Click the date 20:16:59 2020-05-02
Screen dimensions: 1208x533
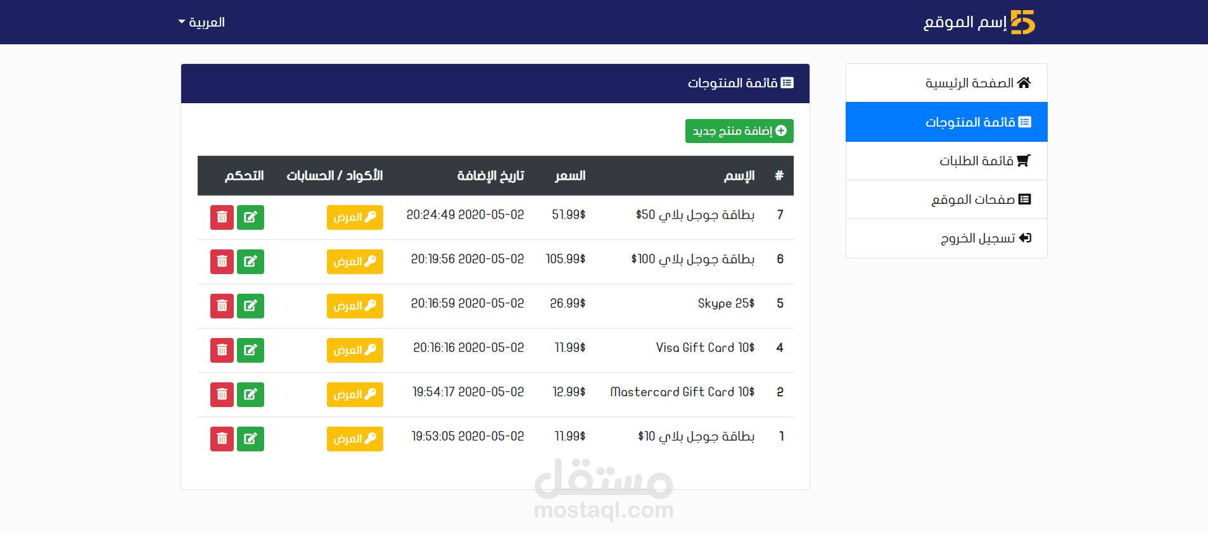pyautogui.click(x=467, y=303)
